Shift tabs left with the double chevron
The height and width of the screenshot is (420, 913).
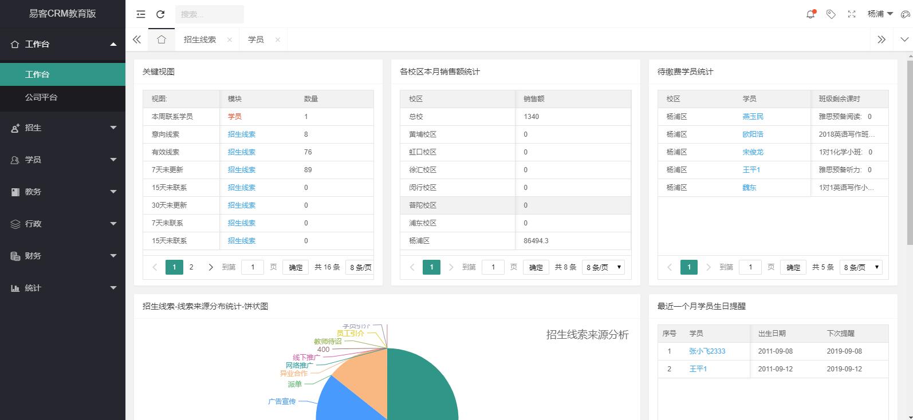point(137,39)
